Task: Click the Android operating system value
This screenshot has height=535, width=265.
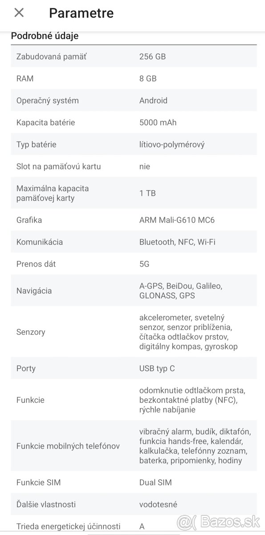Action: coord(154,100)
